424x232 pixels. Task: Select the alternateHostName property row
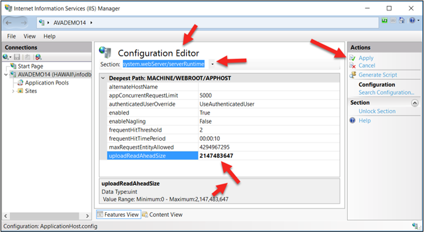[223, 87]
